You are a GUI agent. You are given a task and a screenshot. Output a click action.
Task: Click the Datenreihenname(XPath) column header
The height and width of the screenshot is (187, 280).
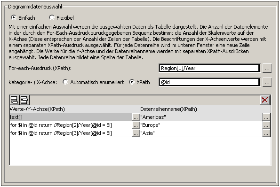click(205, 109)
